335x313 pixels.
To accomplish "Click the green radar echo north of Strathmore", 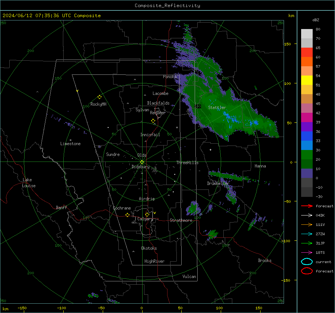I will 194,208.
